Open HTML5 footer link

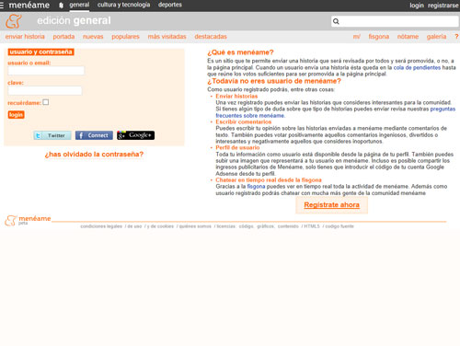312,226
